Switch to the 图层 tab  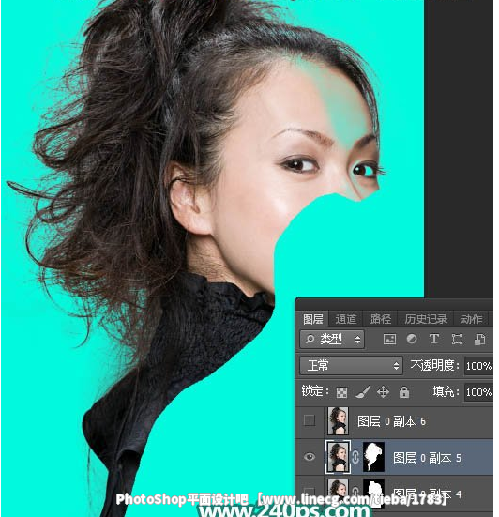pos(312,319)
